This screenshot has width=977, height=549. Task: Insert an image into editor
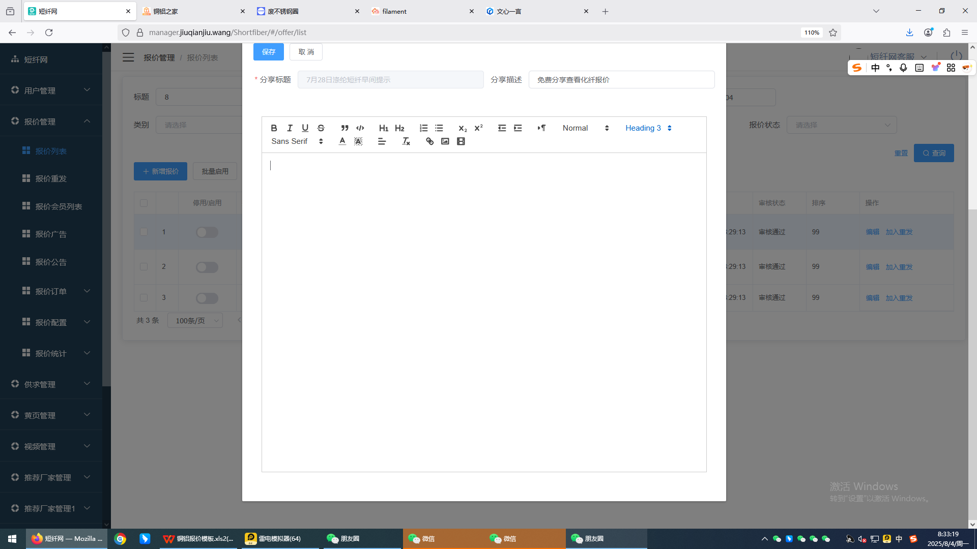(445, 141)
